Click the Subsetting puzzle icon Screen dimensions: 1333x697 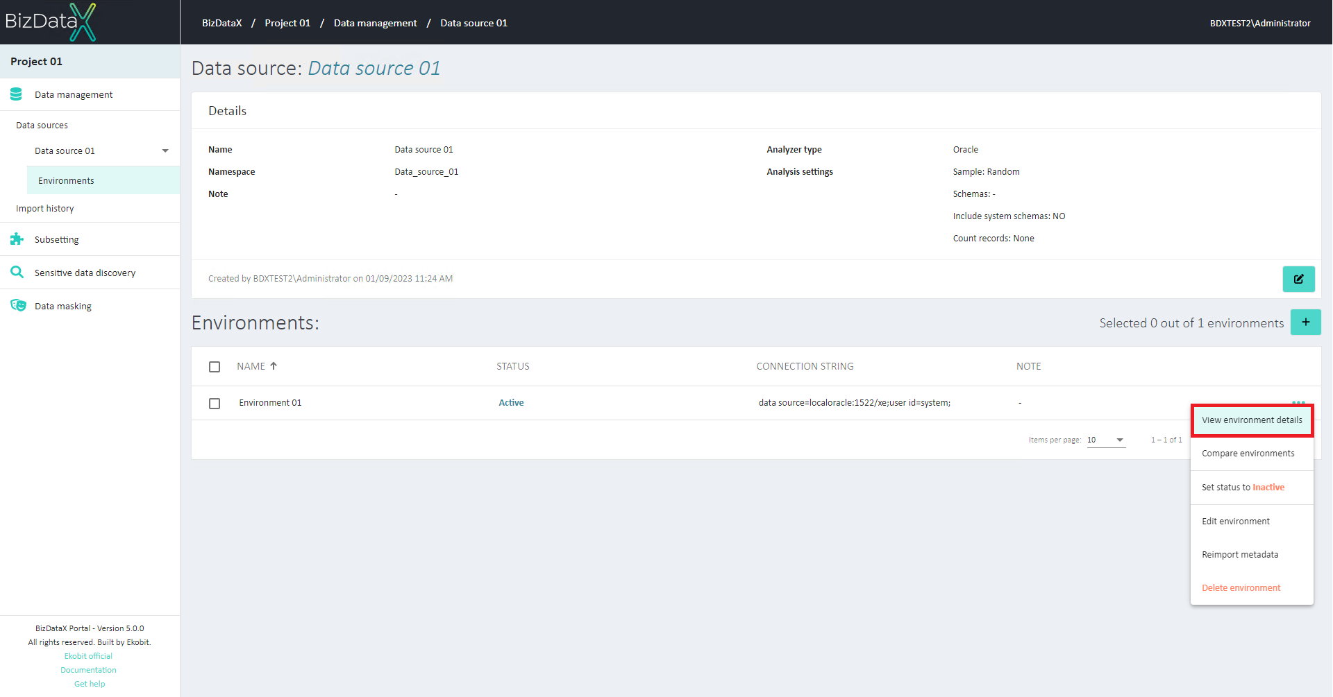(17, 239)
